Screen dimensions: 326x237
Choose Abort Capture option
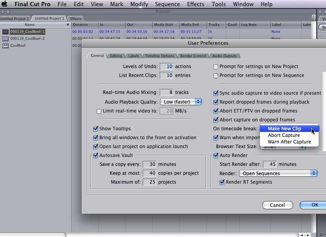point(289,135)
